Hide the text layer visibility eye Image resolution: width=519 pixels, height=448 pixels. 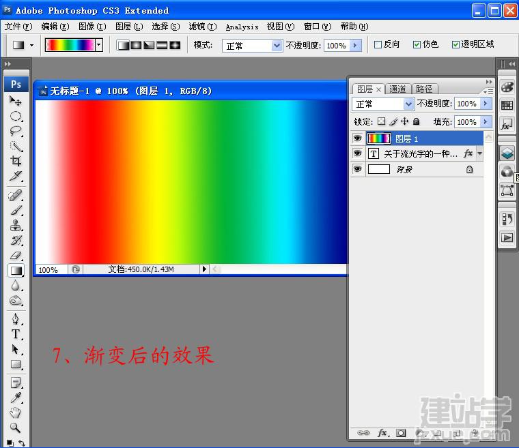tap(357, 153)
